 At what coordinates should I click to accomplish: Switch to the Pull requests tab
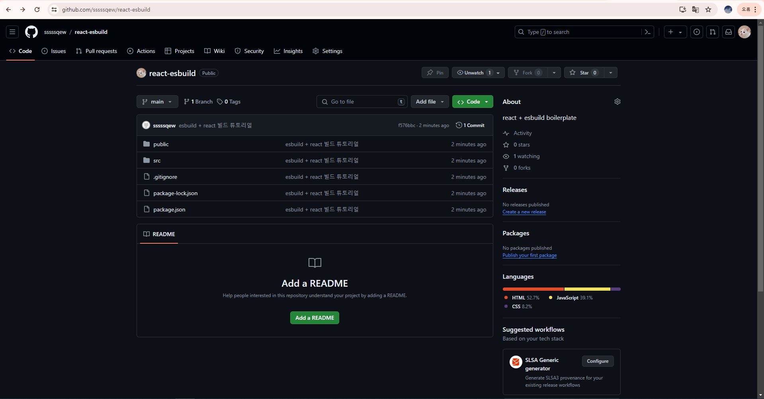[96, 51]
